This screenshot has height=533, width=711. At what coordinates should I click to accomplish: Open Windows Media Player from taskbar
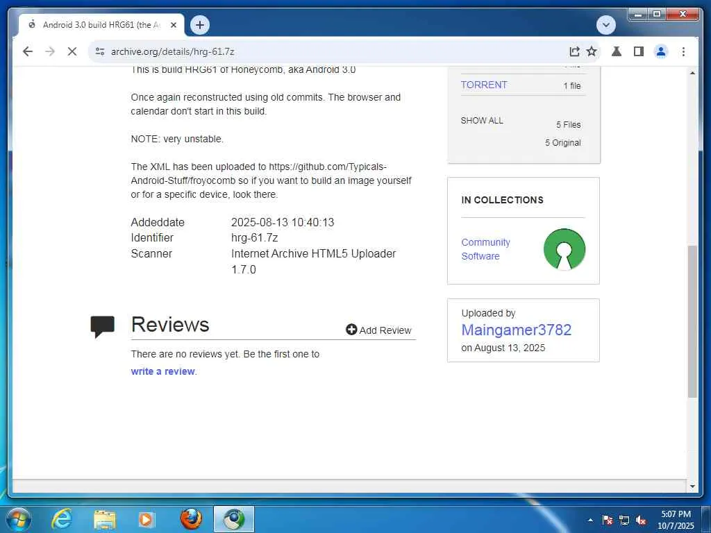pos(146,519)
